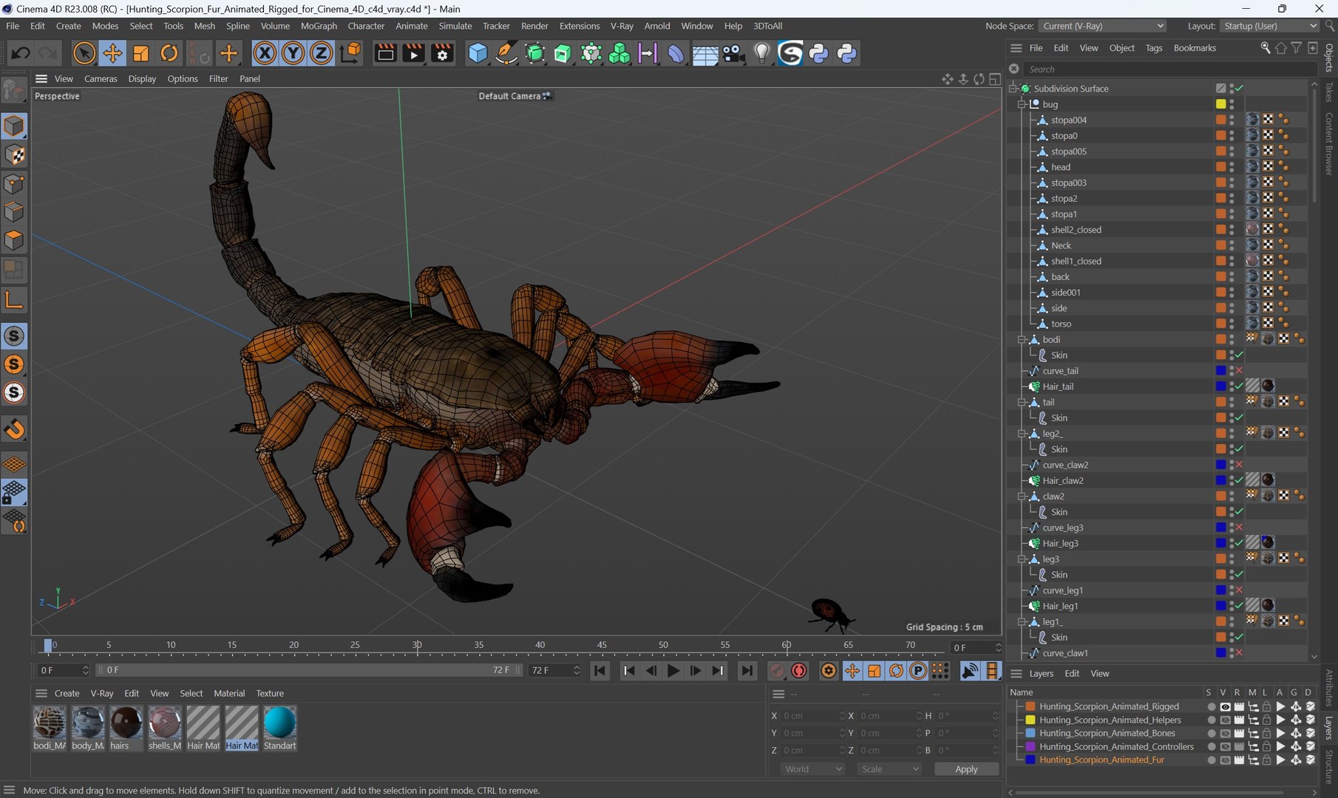This screenshot has height=798, width=1338.
Task: Click the Undo arrow icon
Action: [x=21, y=53]
